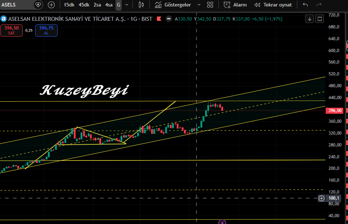Screen dimensions: 348x224
Task: Click the D327,75 low value
Action: pyautogui.click(x=222, y=19)
